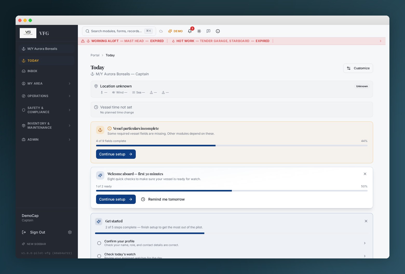Open the notifications bell

coord(190,31)
